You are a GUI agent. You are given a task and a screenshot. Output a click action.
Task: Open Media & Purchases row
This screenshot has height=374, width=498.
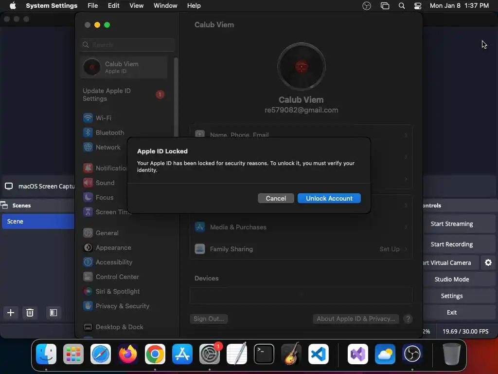tap(301, 227)
